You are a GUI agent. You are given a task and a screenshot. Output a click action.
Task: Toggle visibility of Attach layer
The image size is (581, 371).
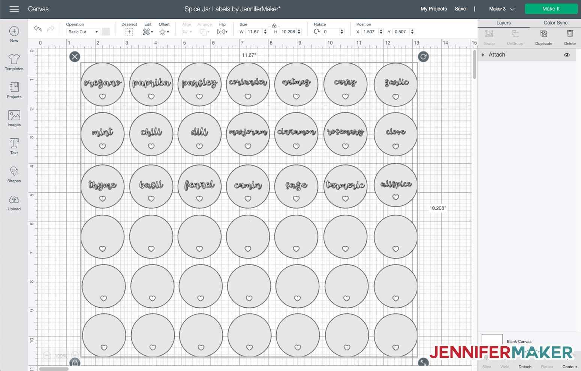[567, 55]
